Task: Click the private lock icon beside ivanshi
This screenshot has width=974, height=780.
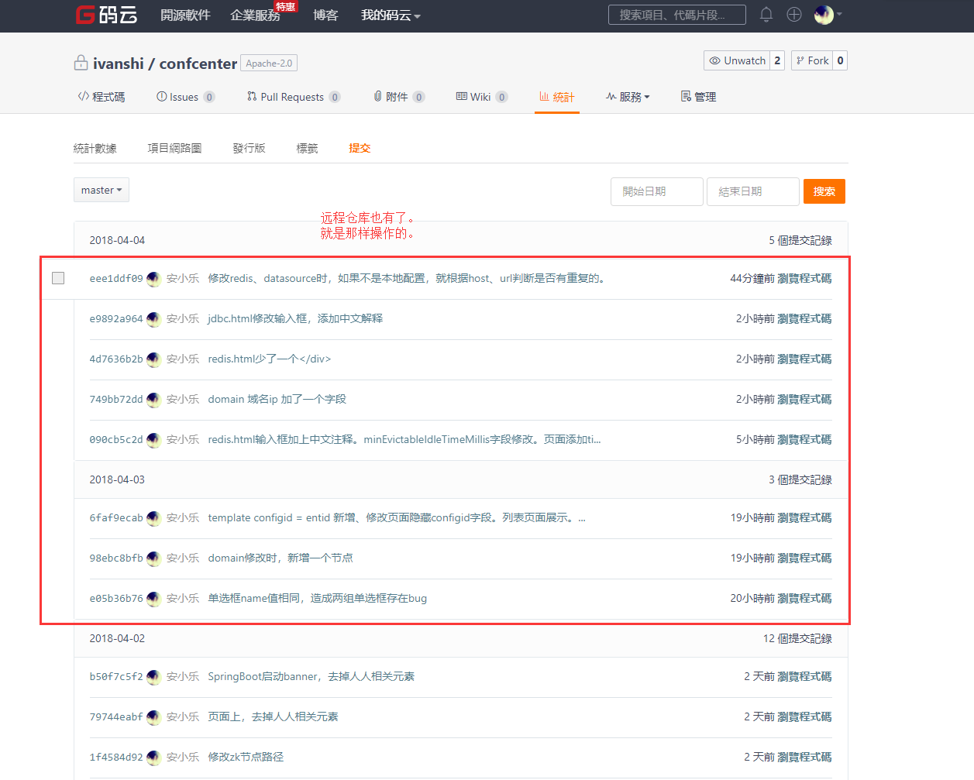Action: [x=81, y=63]
